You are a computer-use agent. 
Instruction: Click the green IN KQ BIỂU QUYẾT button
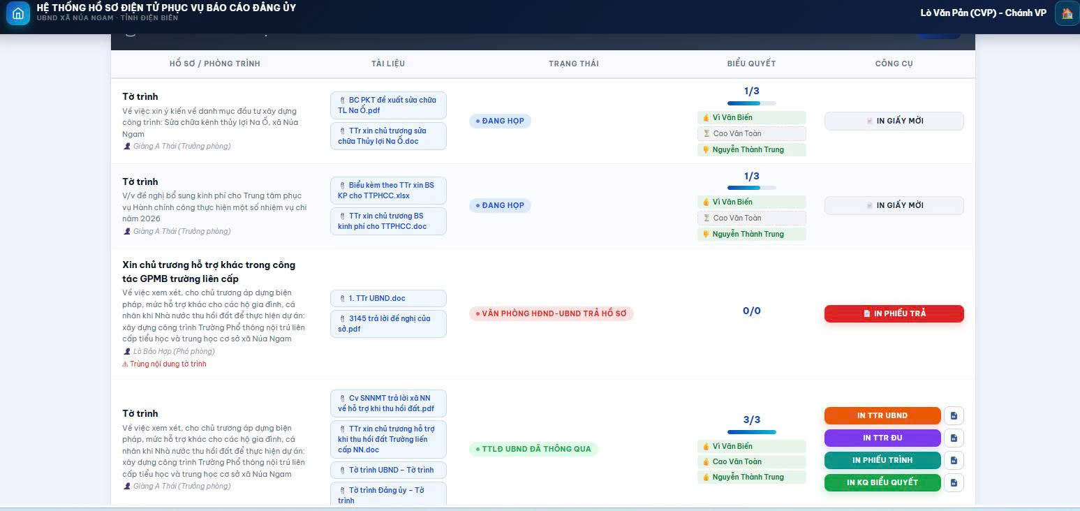(882, 482)
